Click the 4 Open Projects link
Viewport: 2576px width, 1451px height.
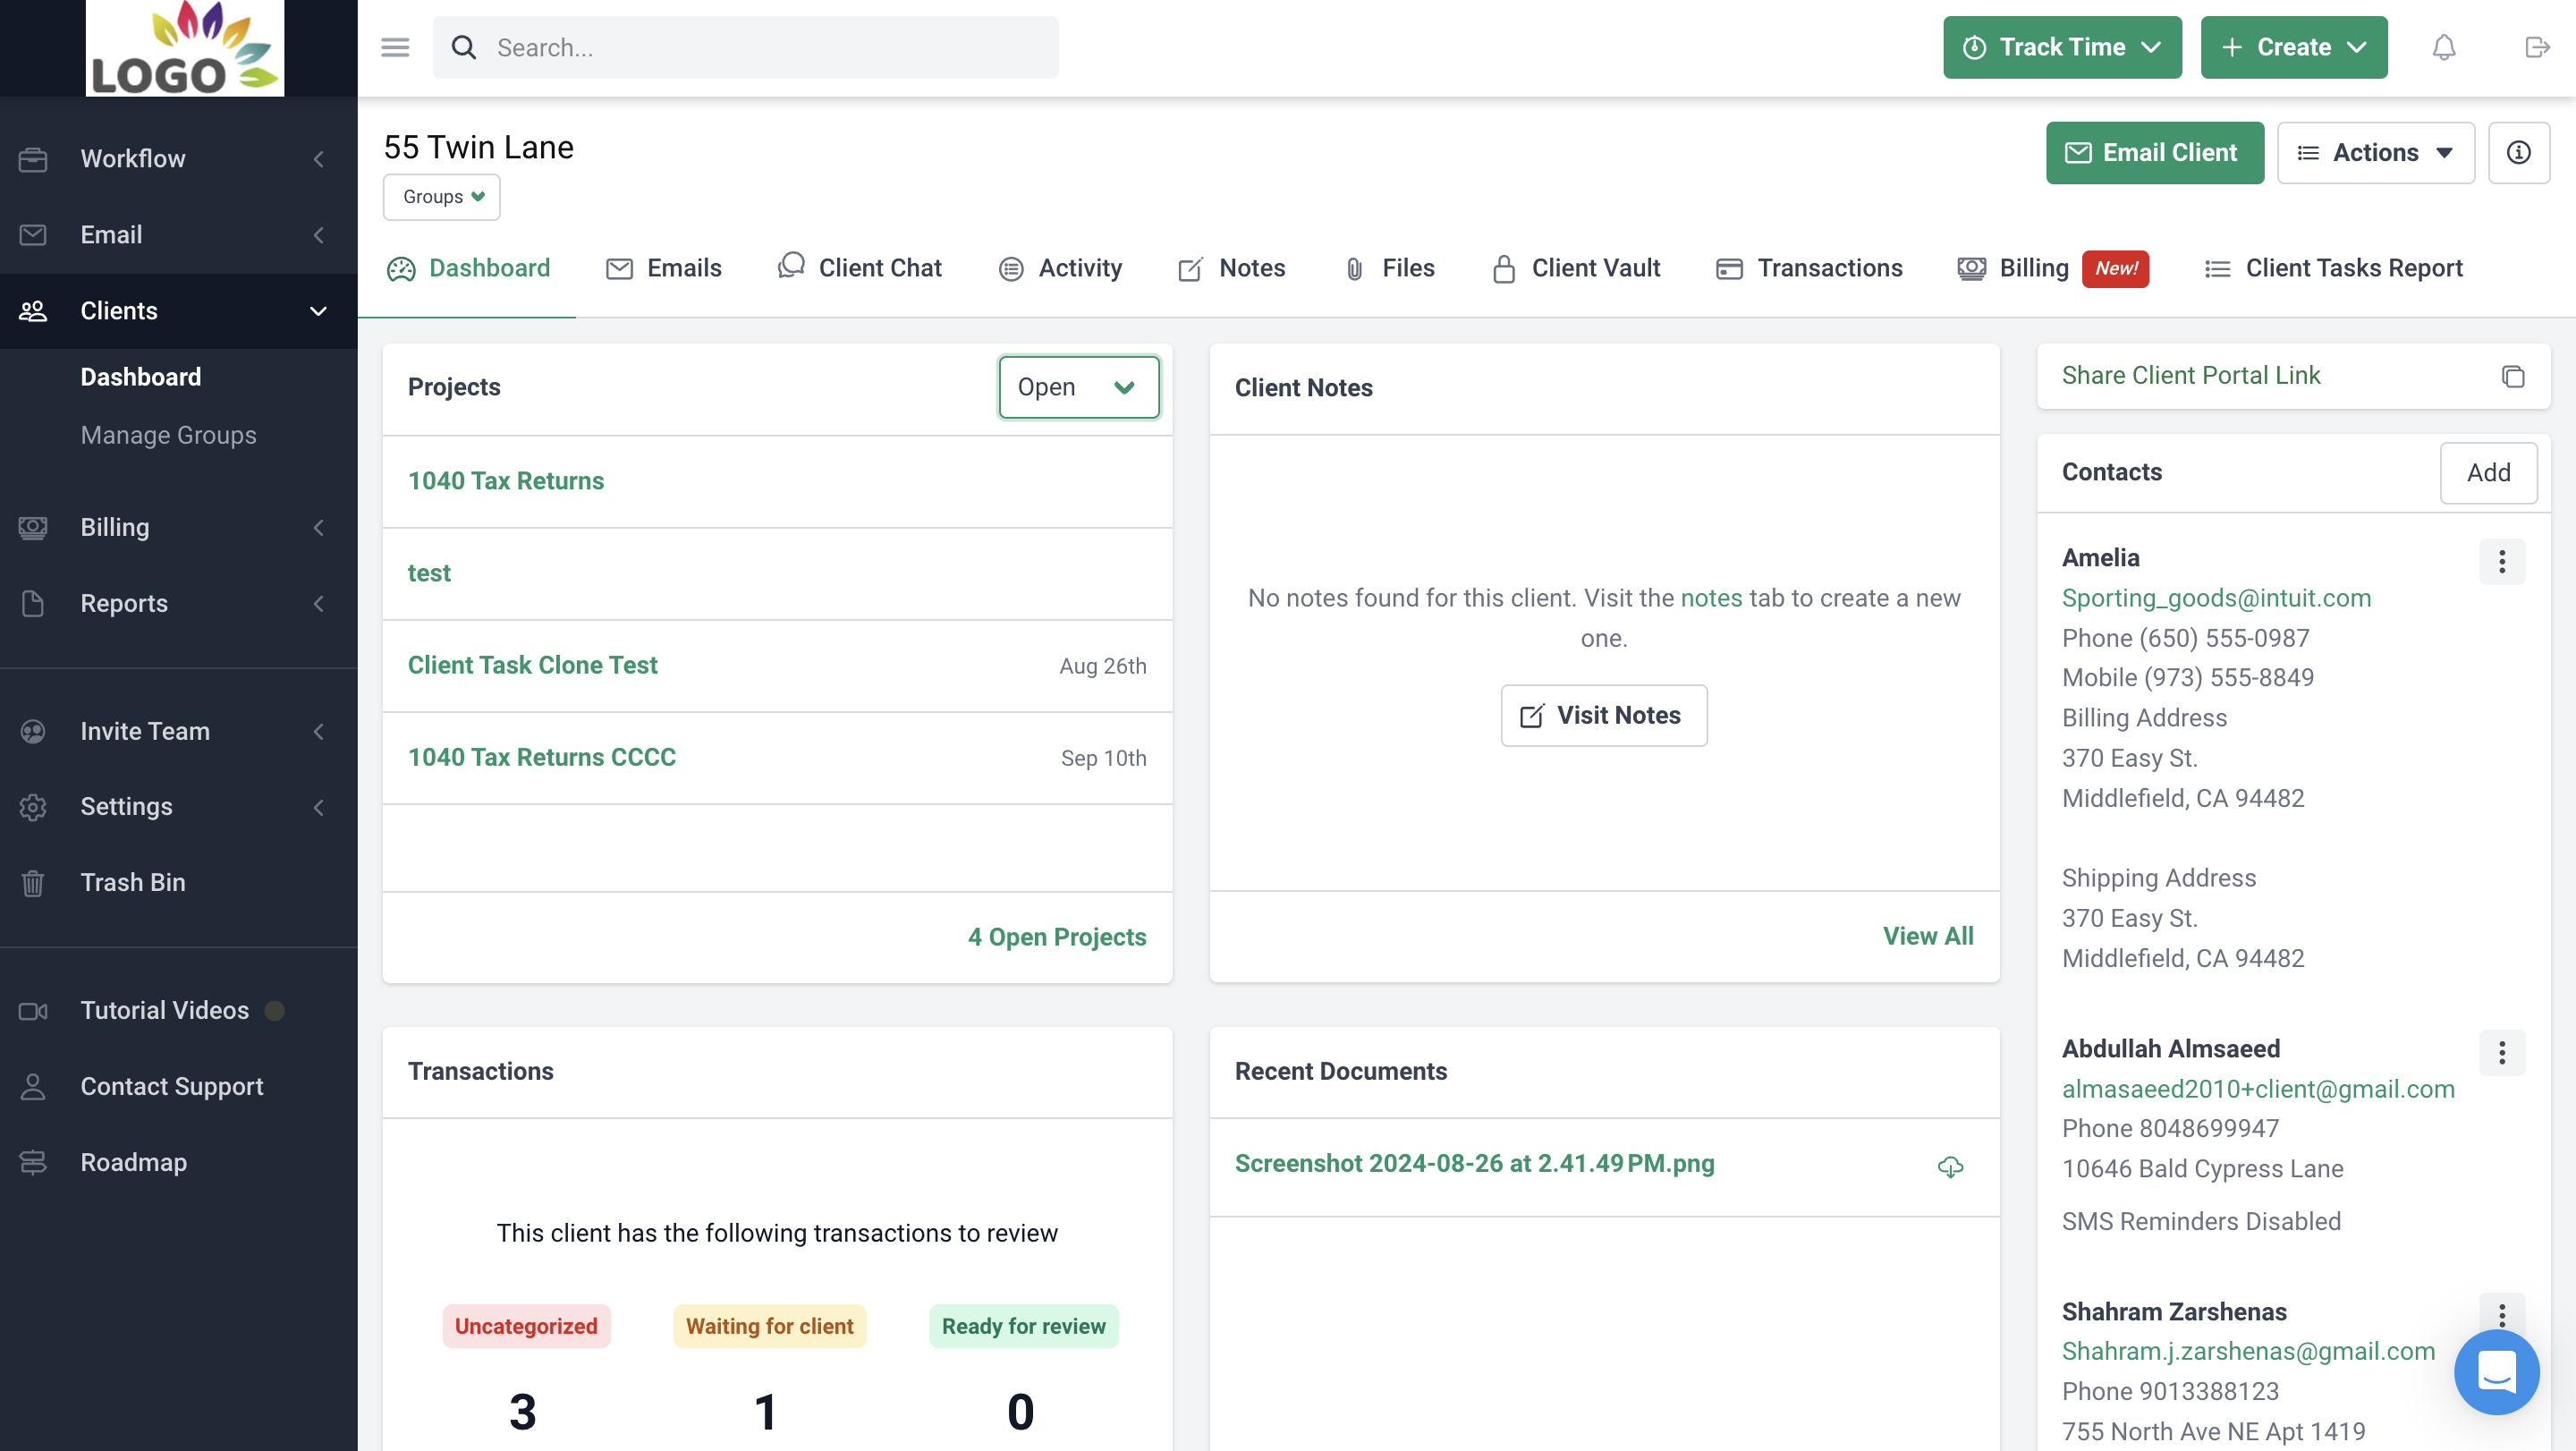click(x=1056, y=937)
